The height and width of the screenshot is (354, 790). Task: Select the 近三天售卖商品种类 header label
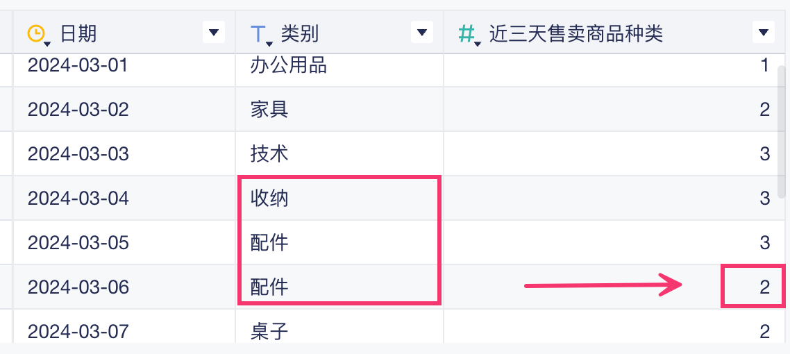click(575, 33)
